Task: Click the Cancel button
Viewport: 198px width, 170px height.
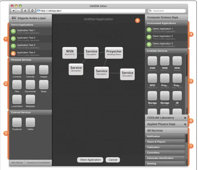Action: [x=113, y=160]
